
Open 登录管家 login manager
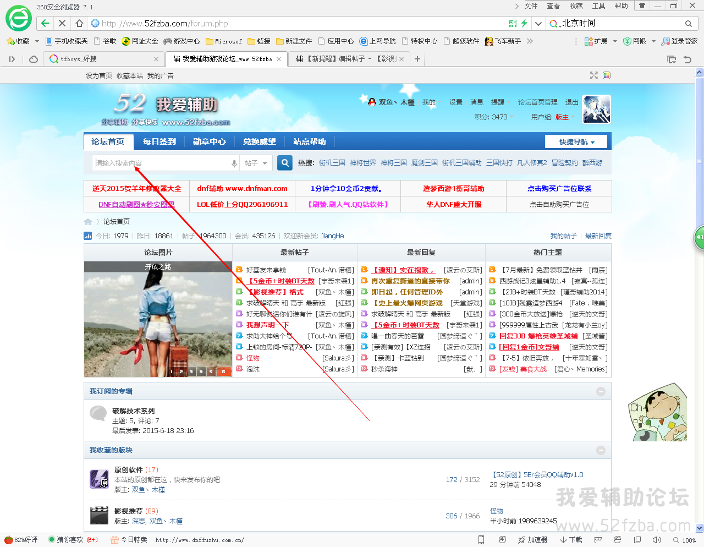[x=679, y=41]
